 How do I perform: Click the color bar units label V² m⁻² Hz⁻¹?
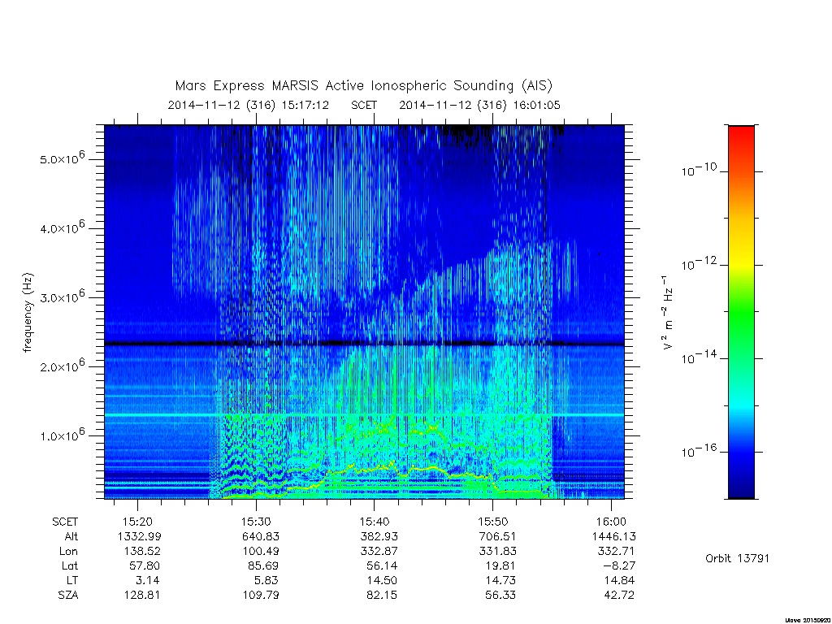tap(668, 313)
